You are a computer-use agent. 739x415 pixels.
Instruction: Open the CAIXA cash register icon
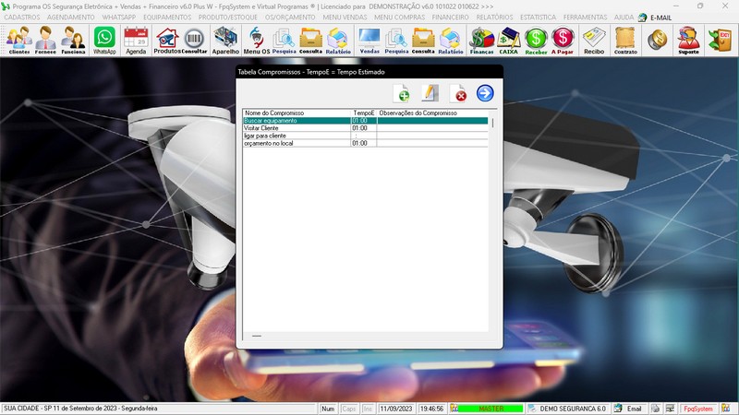[x=508, y=41]
